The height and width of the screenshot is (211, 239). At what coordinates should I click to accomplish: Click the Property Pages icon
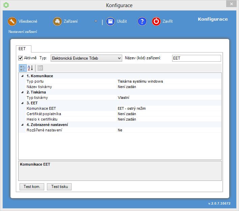40,68
